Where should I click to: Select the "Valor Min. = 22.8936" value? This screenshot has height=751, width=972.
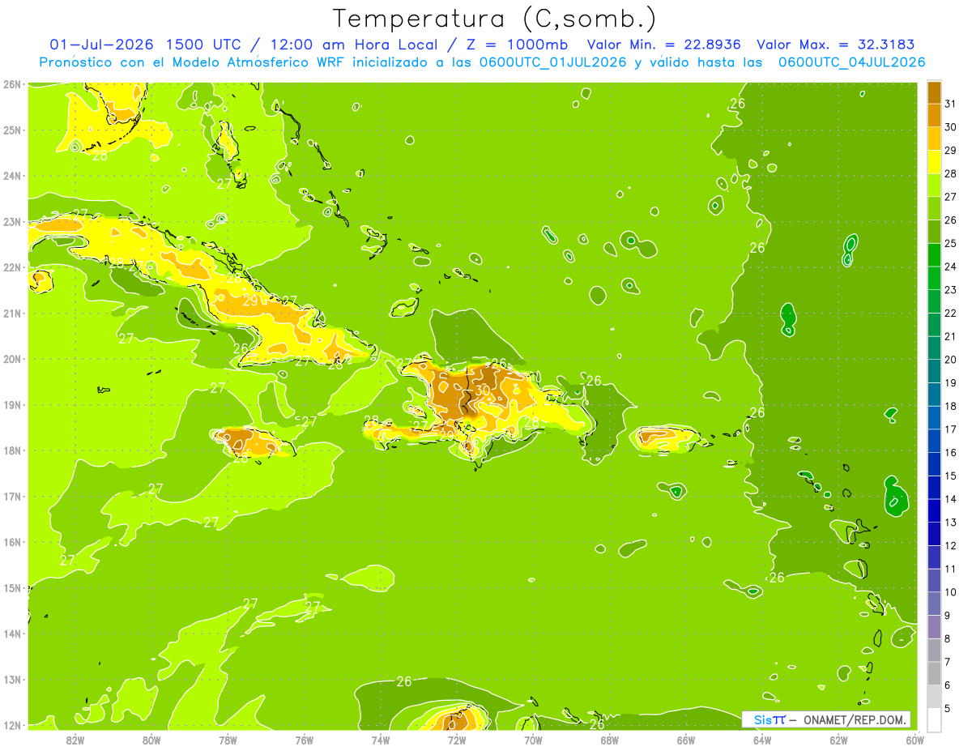pos(664,44)
